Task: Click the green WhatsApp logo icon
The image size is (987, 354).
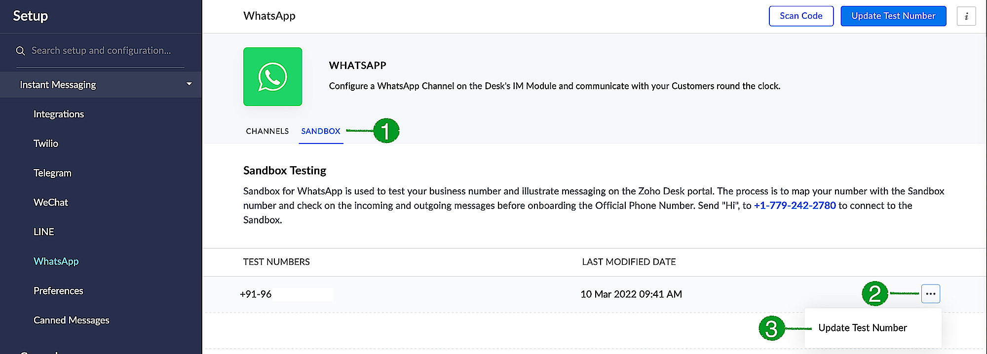Action: 272,76
